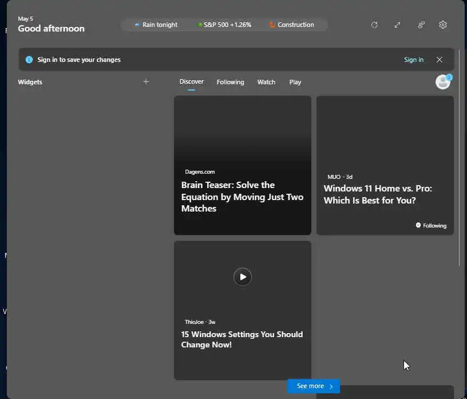
Task: Click the Good afternoon greeting
Action: tap(52, 29)
